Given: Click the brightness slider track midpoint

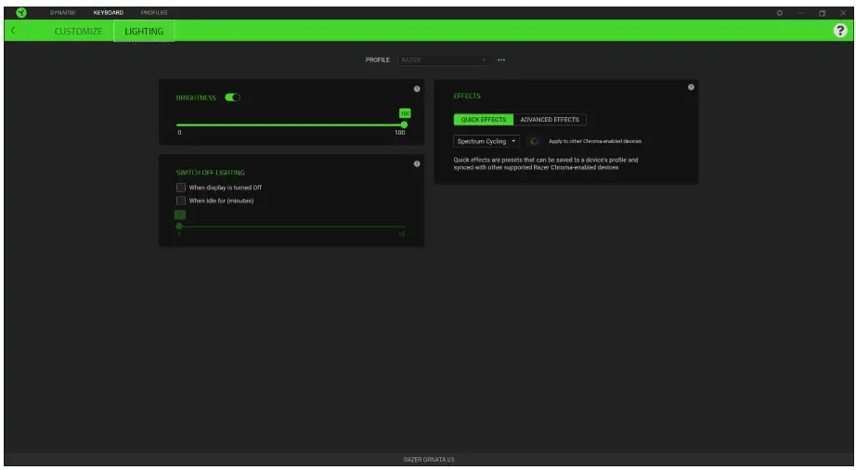Looking at the screenshot, I should (x=291, y=125).
